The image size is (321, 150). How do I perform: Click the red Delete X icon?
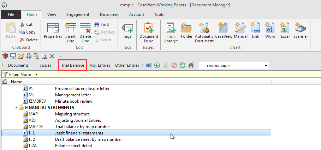pyautogui.click(x=22, y=40)
